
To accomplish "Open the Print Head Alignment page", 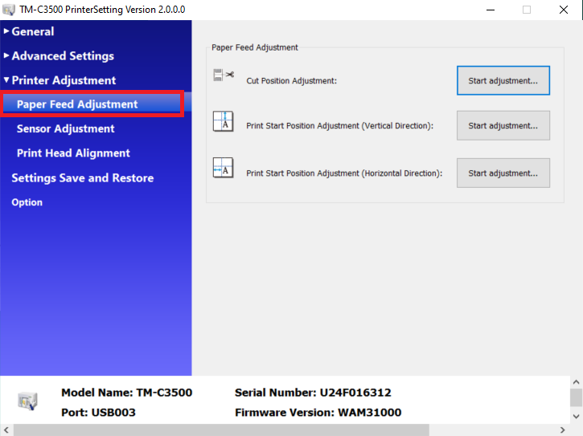I will point(73,153).
